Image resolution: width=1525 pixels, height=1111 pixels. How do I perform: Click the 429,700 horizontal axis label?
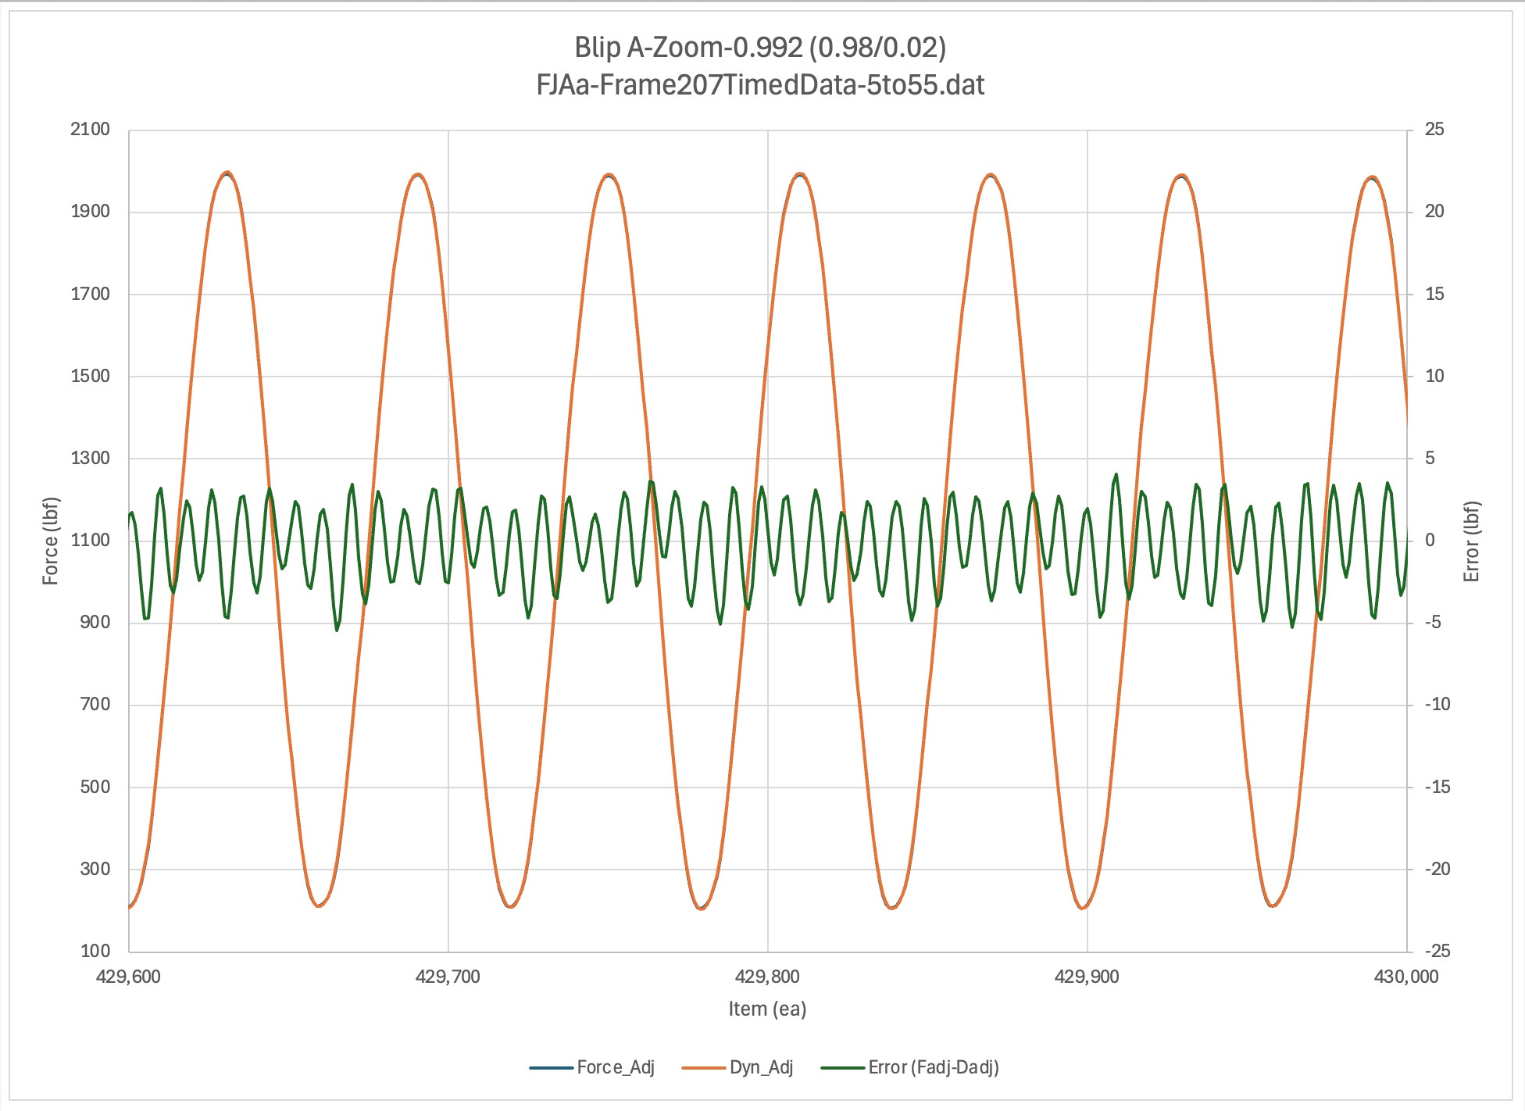448,977
